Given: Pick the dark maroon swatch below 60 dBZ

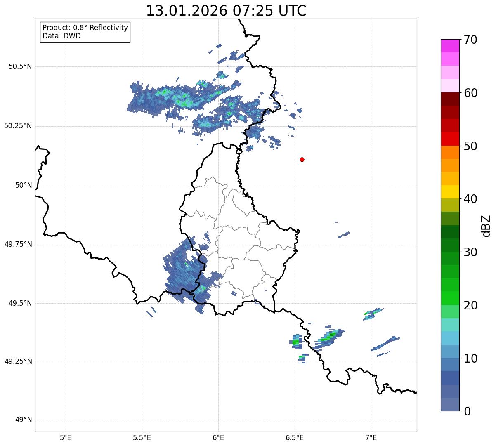Looking at the screenshot, I should (x=450, y=99).
